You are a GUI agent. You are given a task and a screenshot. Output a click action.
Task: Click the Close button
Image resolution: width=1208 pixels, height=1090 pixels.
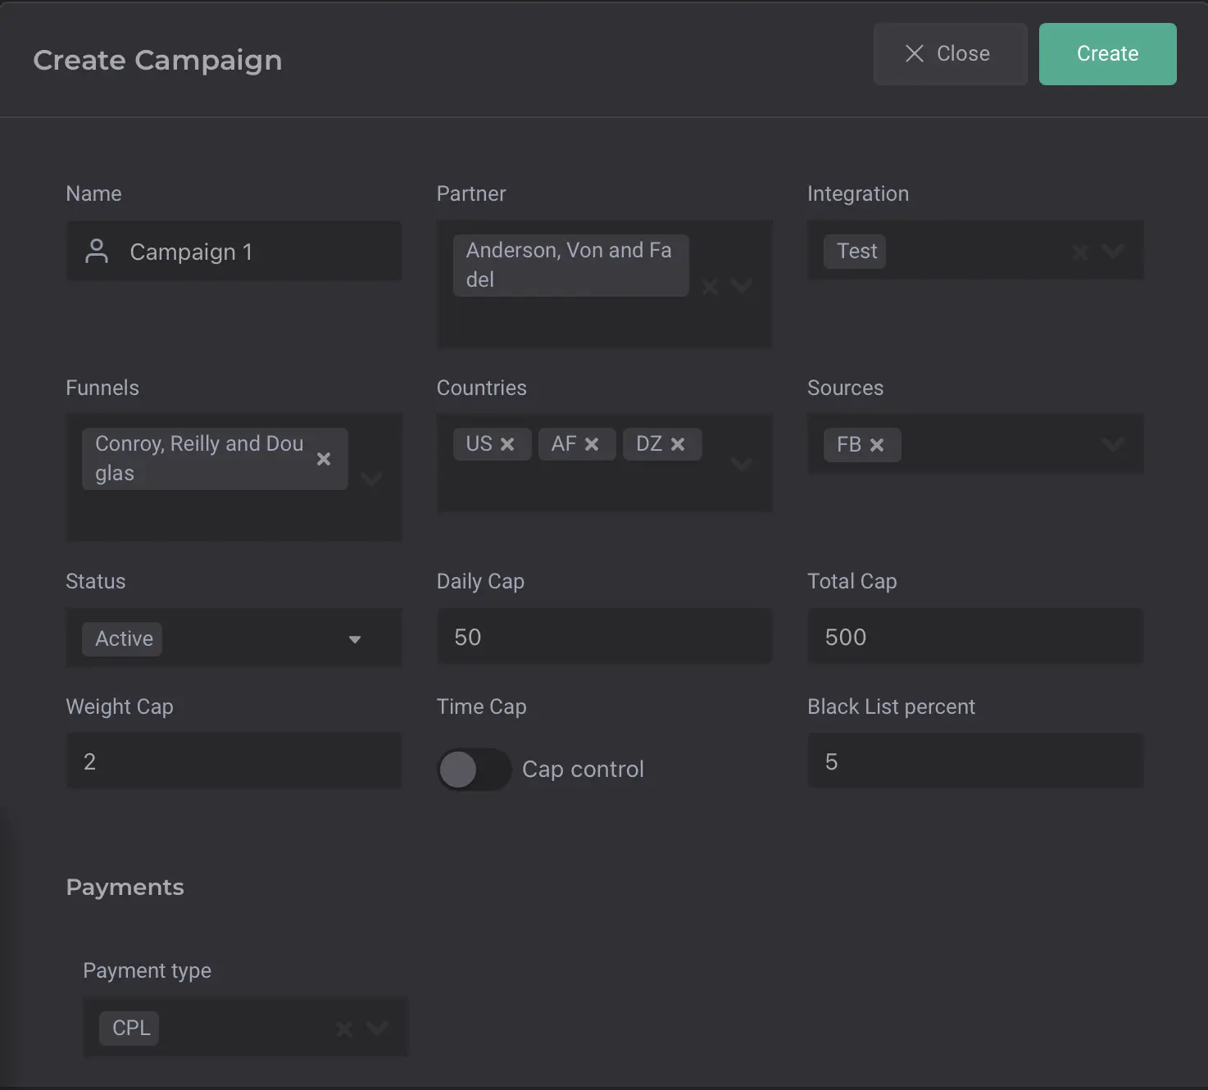[x=951, y=54]
